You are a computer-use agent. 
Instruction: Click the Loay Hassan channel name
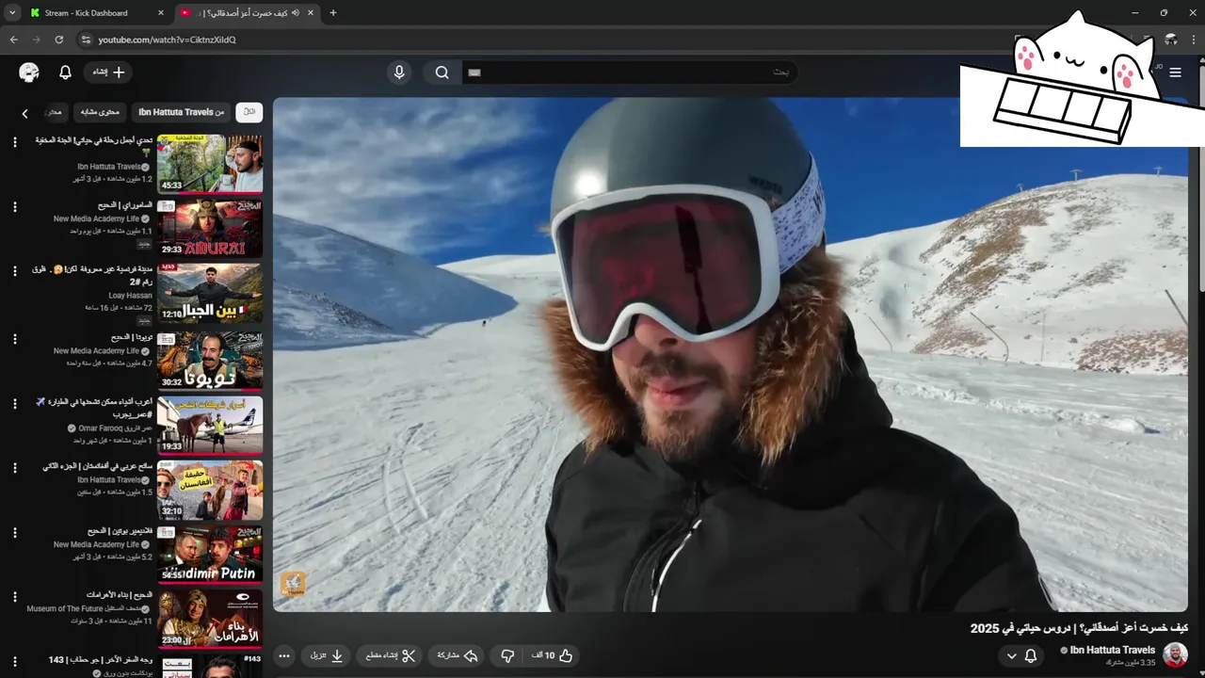tap(130, 296)
